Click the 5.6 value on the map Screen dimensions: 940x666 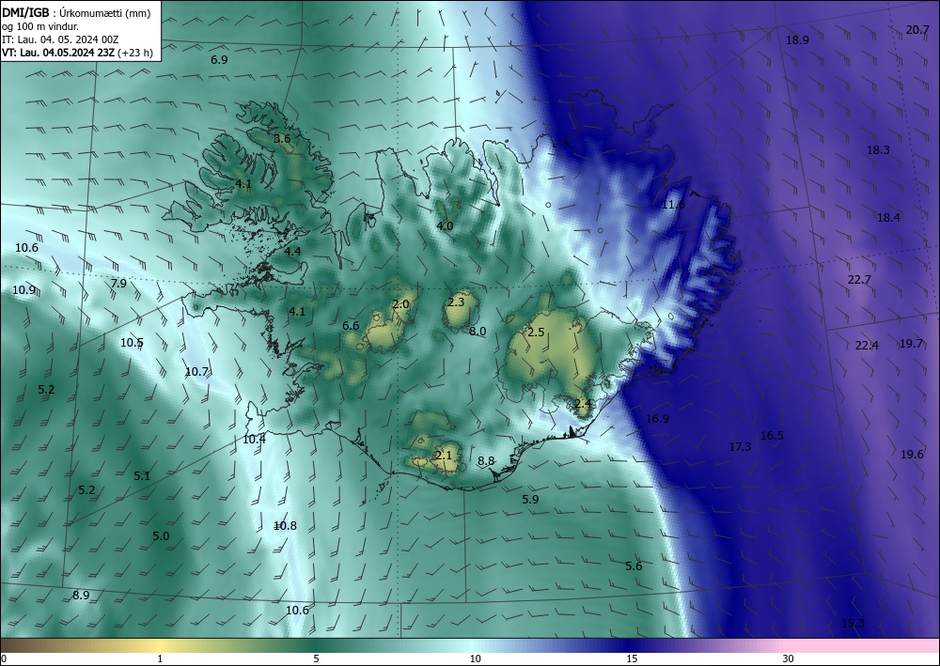(x=634, y=566)
